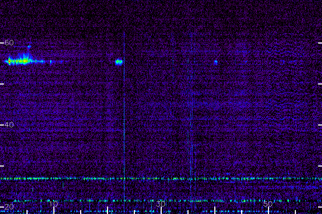Image resolution: width=322 pixels, height=214 pixels.
Task: Click the "60" frequency axis label
Action: coord(9,42)
